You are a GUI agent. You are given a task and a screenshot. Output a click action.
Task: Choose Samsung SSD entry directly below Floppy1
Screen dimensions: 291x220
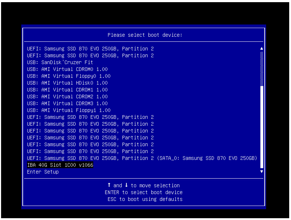click(90, 117)
